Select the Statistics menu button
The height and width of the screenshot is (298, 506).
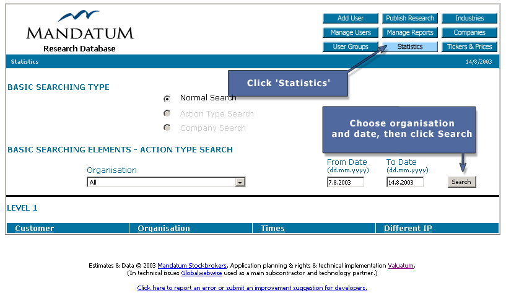tap(410, 47)
